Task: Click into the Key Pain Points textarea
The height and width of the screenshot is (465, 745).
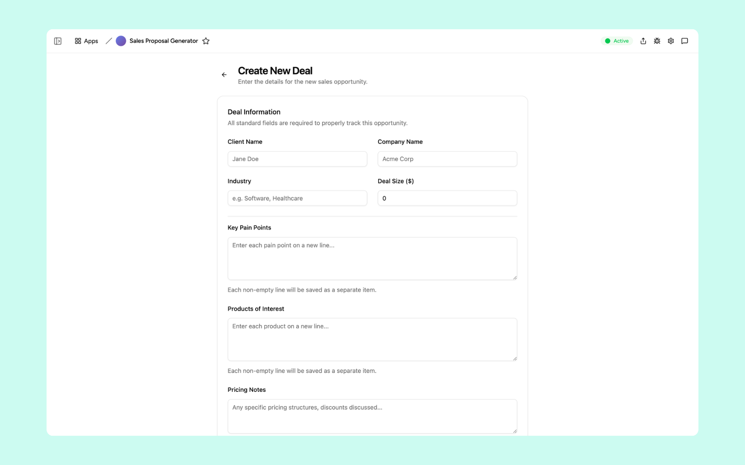Action: click(372, 258)
